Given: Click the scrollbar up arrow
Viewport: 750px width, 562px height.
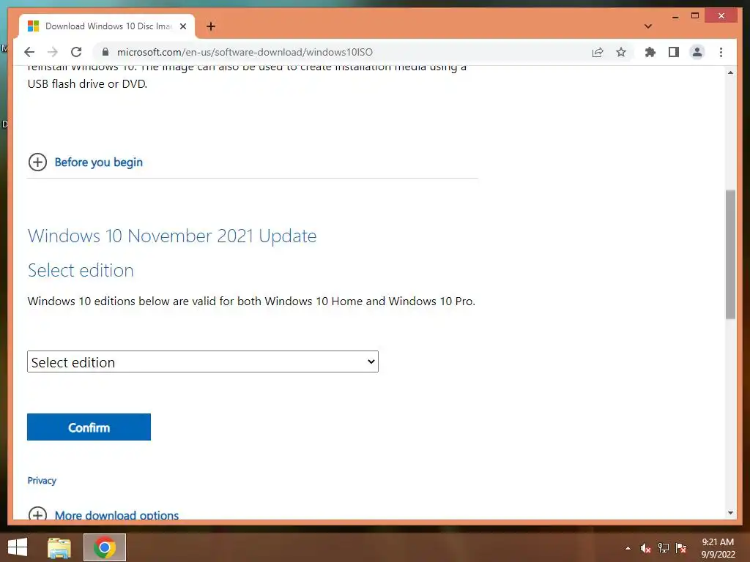Looking at the screenshot, I should click(730, 72).
